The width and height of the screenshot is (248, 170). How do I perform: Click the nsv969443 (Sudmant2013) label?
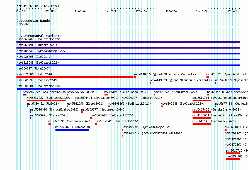click(74, 127)
